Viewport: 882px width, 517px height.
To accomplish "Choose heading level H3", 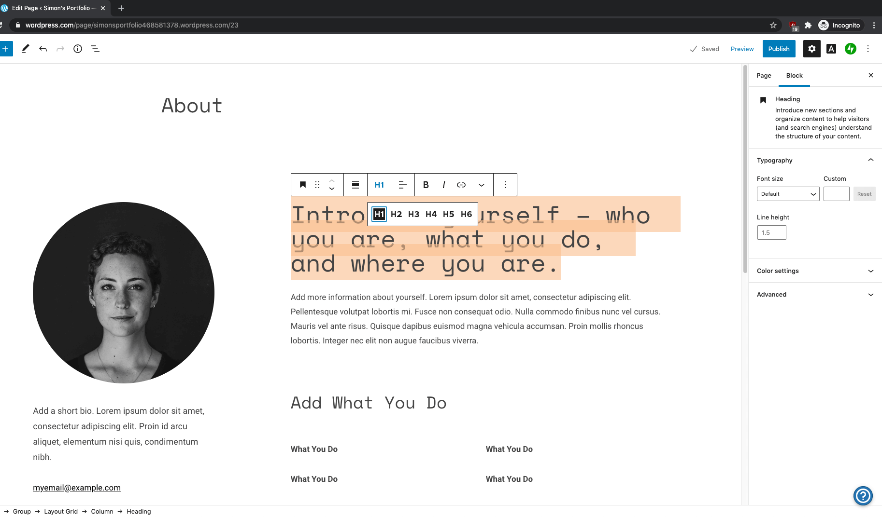I will (x=414, y=214).
